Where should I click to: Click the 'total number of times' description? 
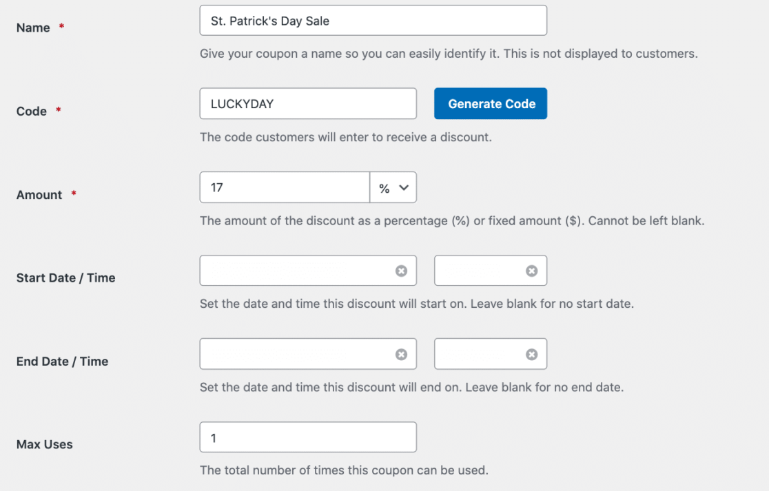tap(345, 470)
